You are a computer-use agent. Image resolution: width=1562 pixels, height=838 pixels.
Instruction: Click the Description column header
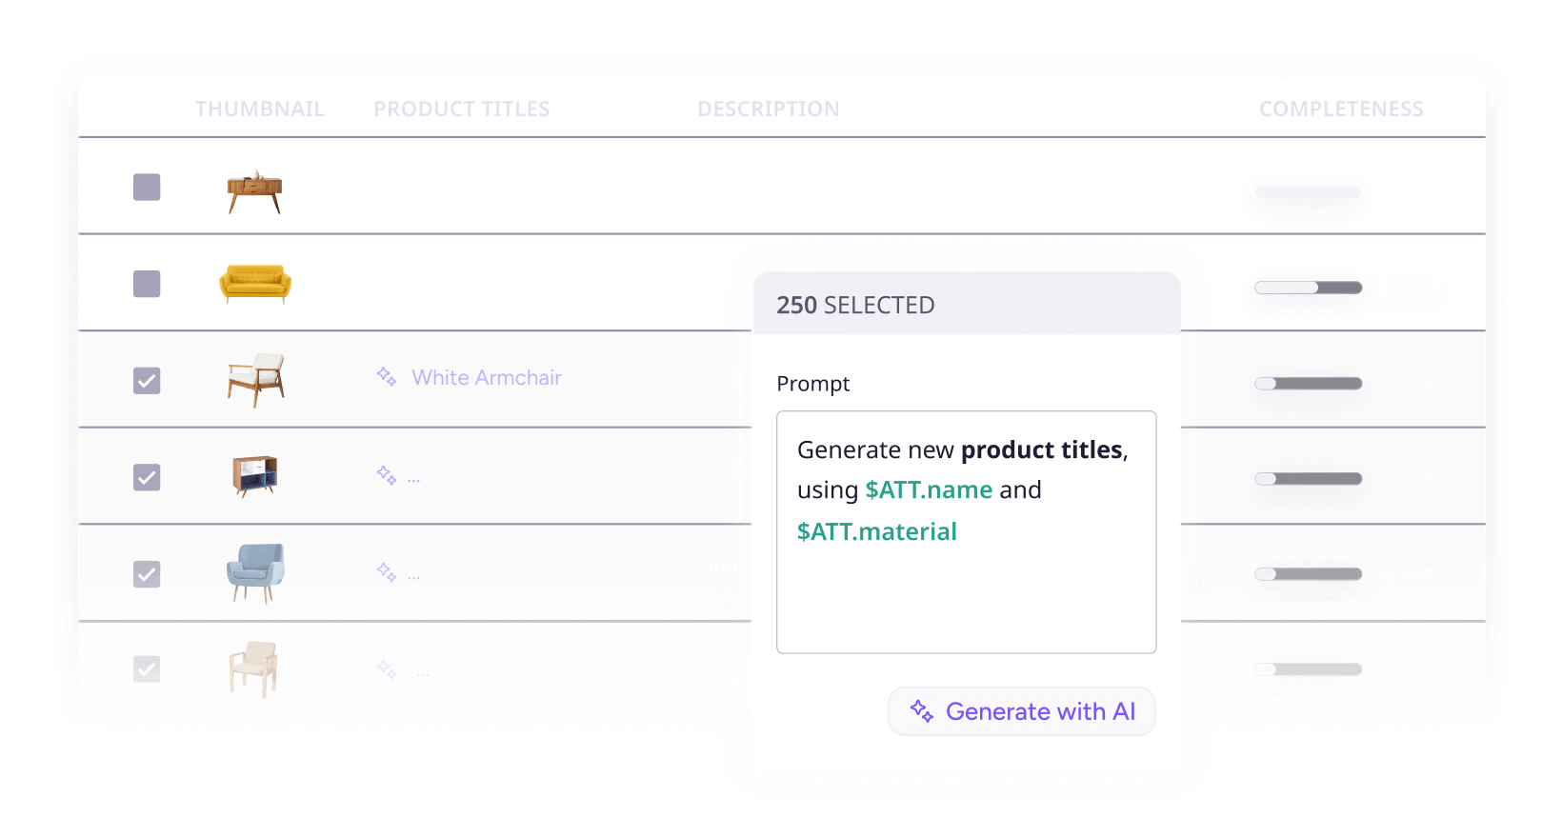point(768,110)
